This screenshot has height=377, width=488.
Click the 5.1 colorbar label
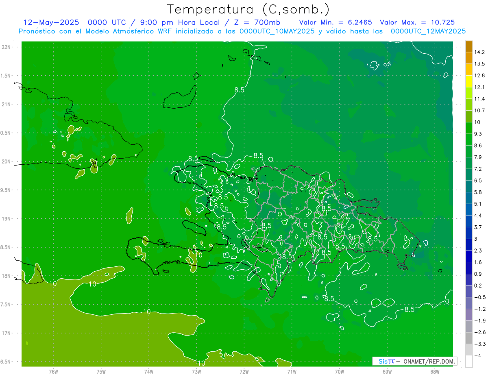pos(478,204)
